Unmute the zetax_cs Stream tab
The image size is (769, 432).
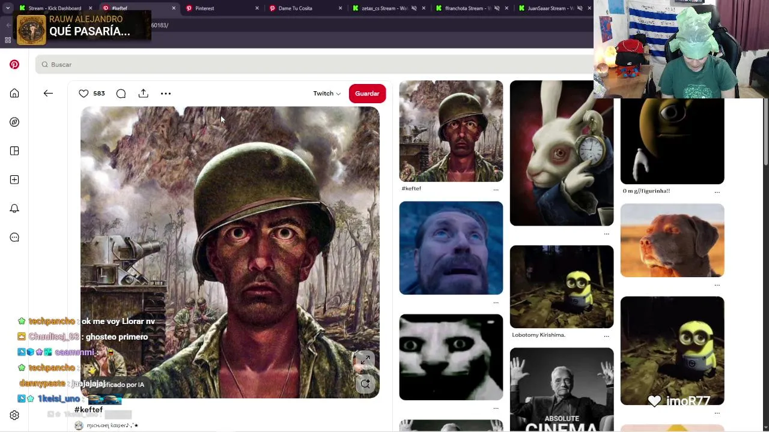coord(414,8)
